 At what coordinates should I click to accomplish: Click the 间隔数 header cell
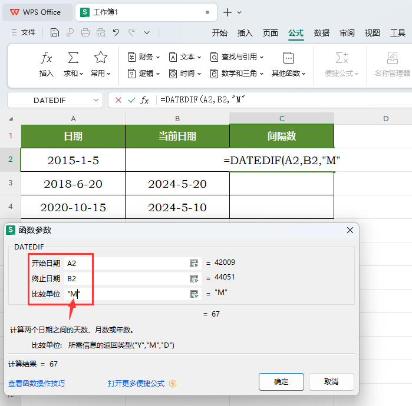point(282,136)
